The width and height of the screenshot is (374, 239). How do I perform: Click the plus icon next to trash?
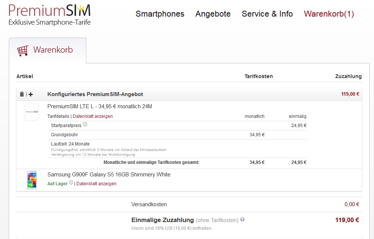coord(30,94)
